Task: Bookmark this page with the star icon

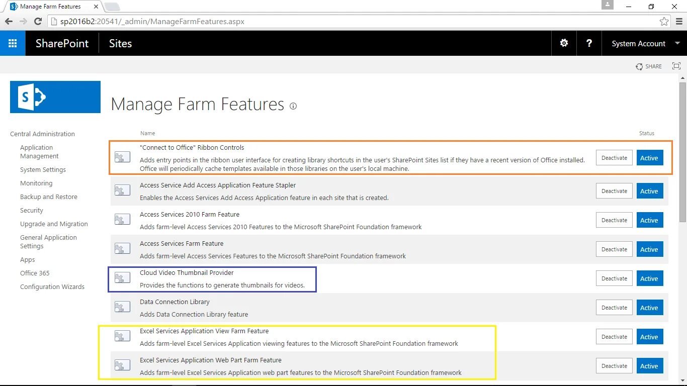Action: (664, 22)
